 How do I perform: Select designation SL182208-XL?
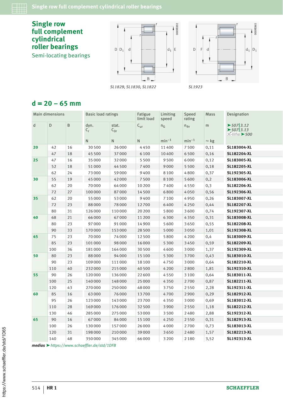[239, 224]
